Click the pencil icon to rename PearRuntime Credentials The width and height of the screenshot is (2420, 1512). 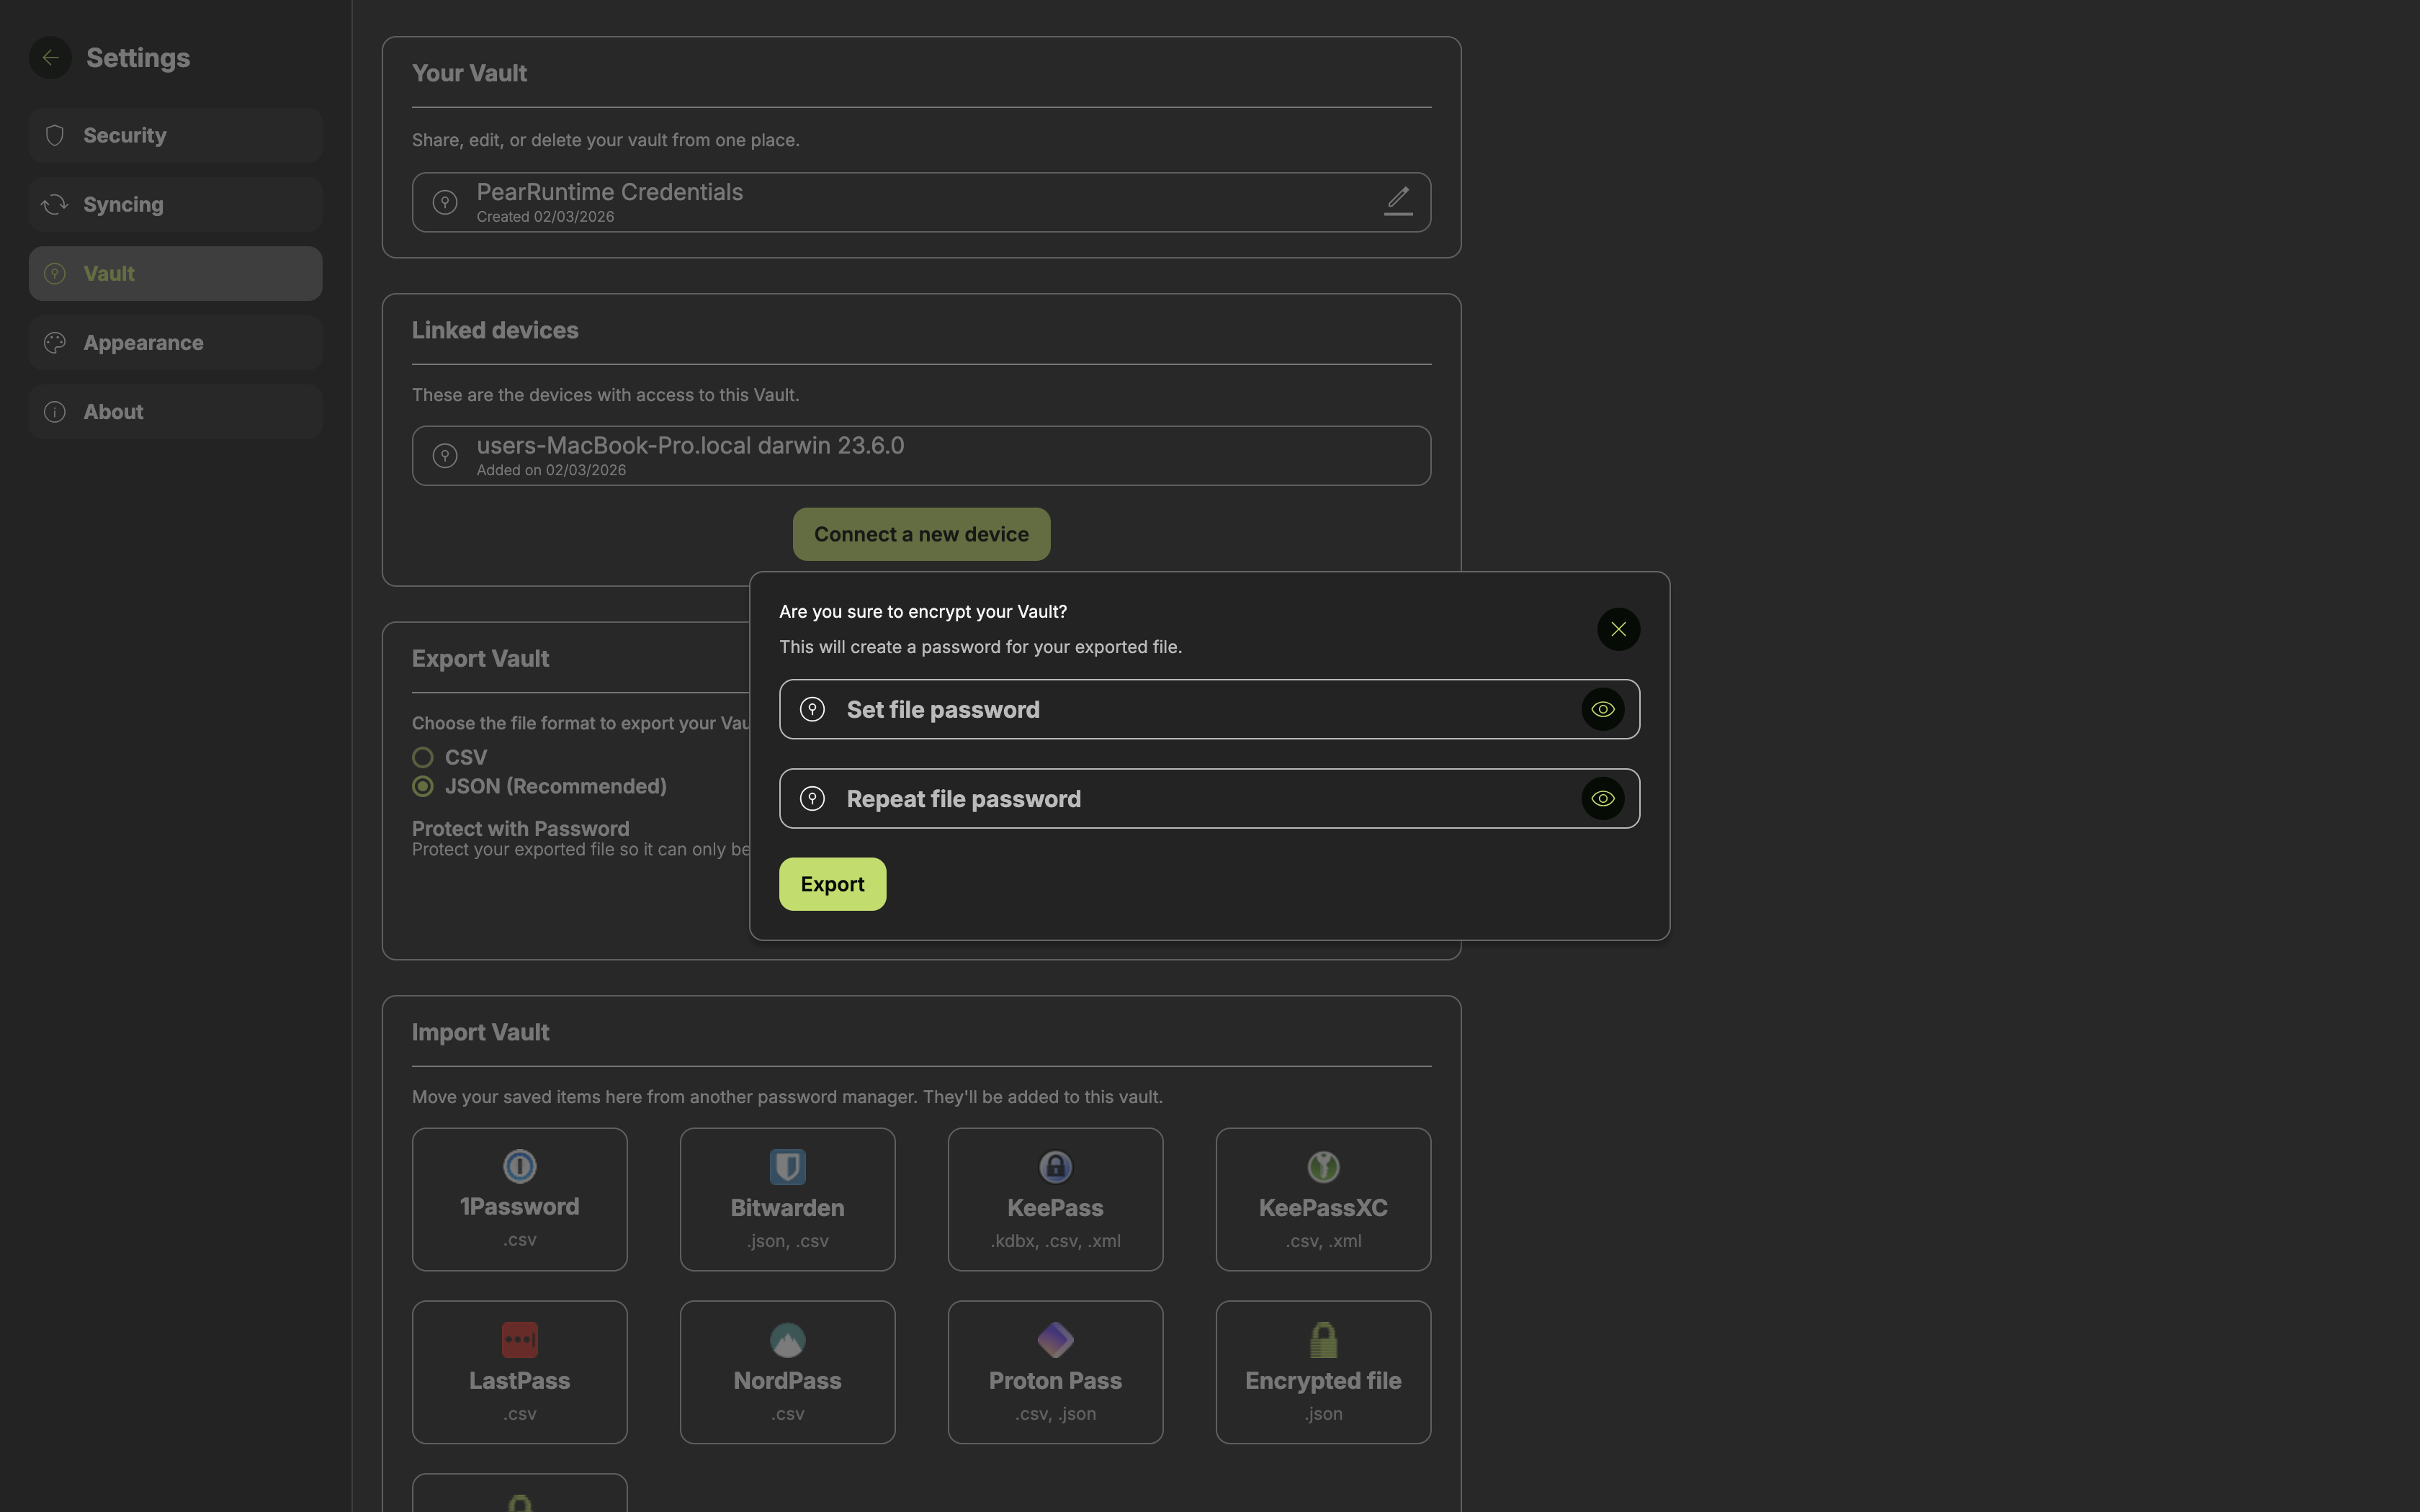tap(1398, 201)
